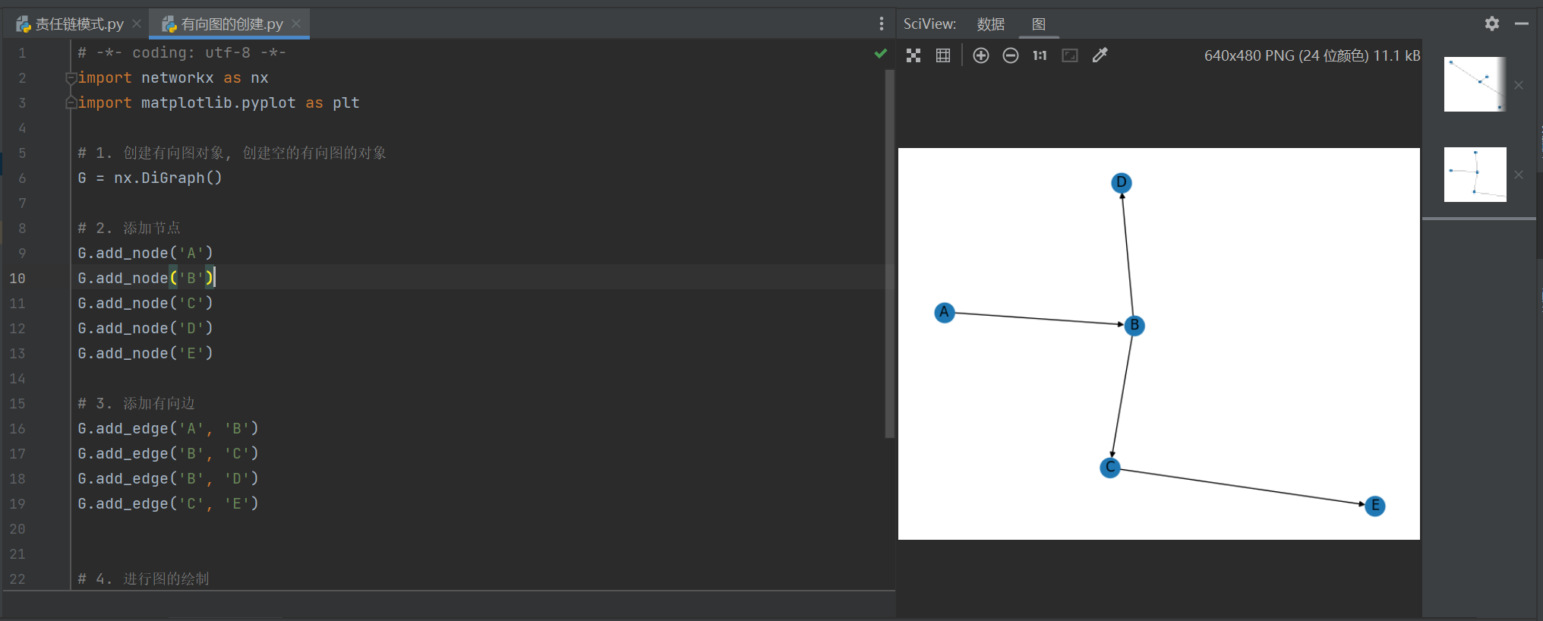Click on G.add_edge('A', 'B') line
Screen dimensions: 1543x621
pyautogui.click(x=168, y=429)
